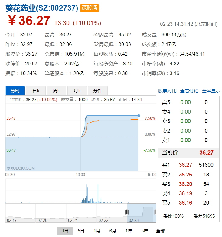222x237 pixels.
Task: Open stock title 葵花药业(SZ:002737)
Action: [x=42, y=8]
